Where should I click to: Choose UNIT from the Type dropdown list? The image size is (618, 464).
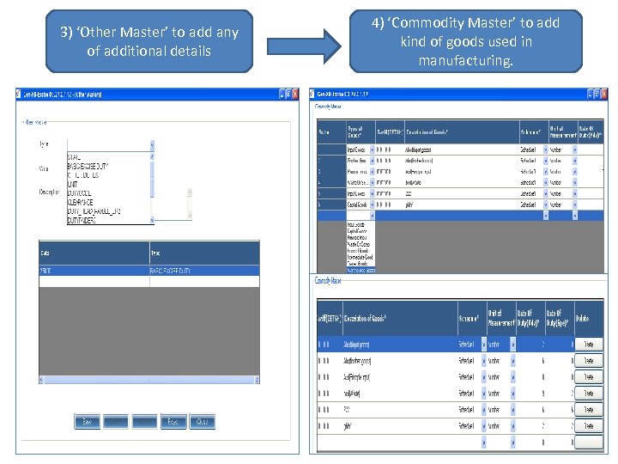[x=72, y=184]
